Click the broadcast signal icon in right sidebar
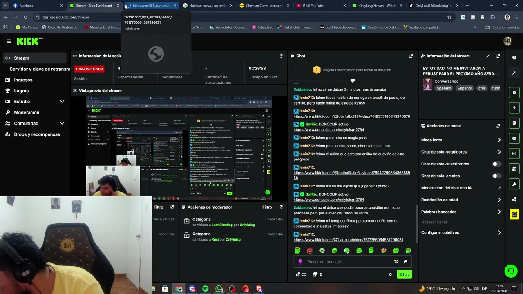This screenshot has height=294, width=523. [514, 154]
